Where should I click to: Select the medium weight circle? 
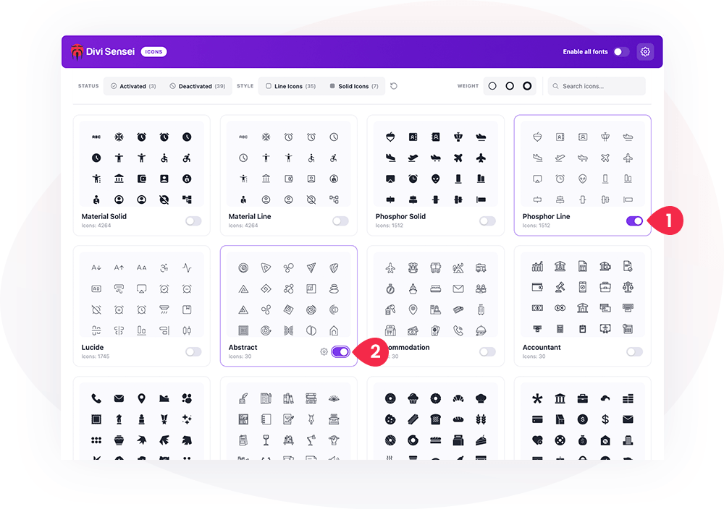tap(510, 86)
